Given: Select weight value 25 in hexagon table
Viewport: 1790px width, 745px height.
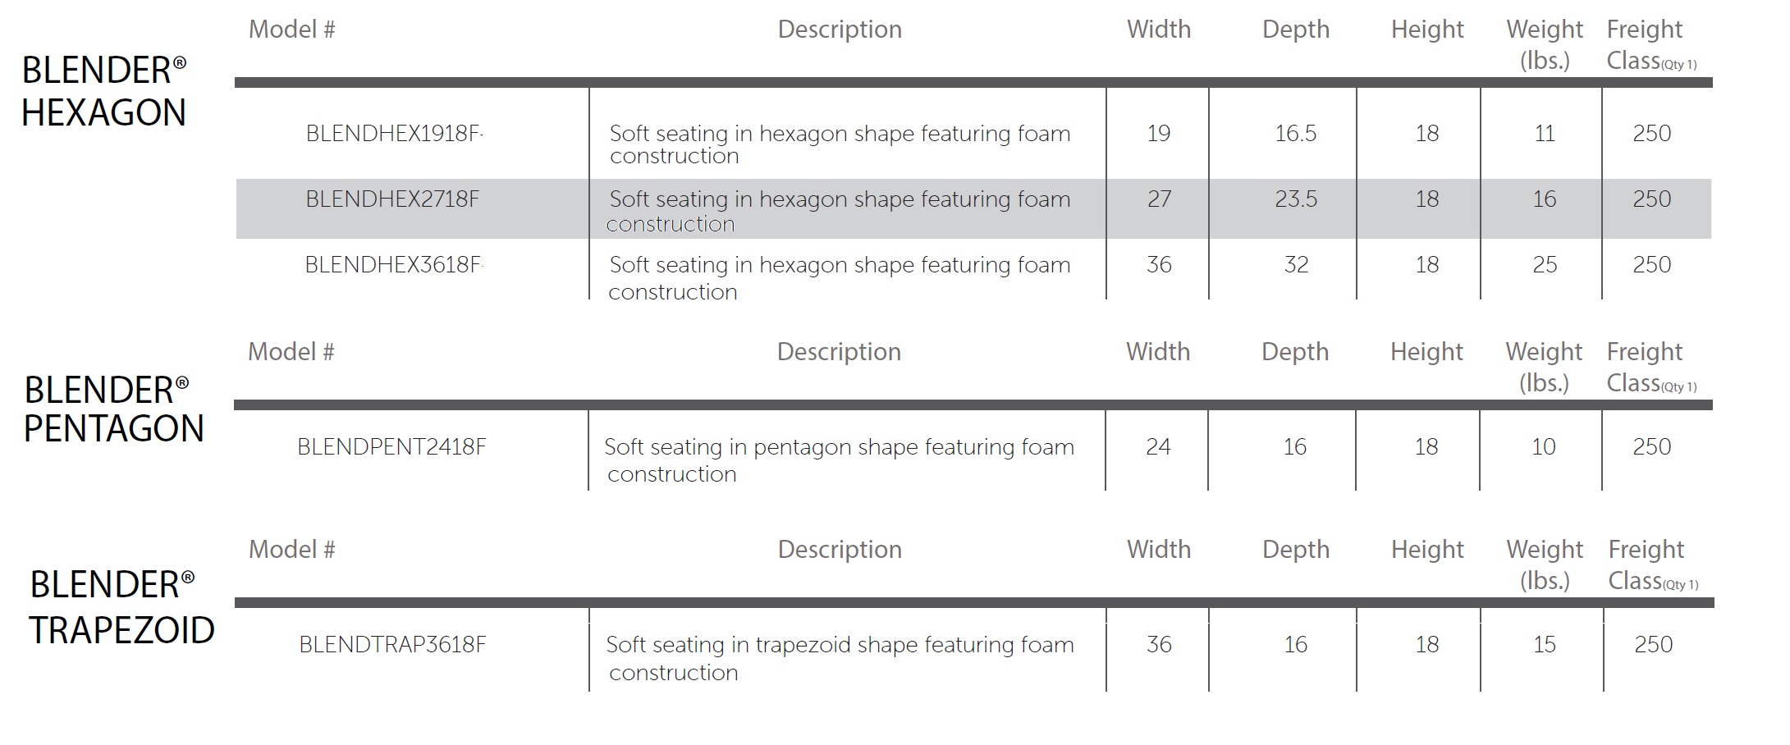Looking at the screenshot, I should (x=1545, y=264).
